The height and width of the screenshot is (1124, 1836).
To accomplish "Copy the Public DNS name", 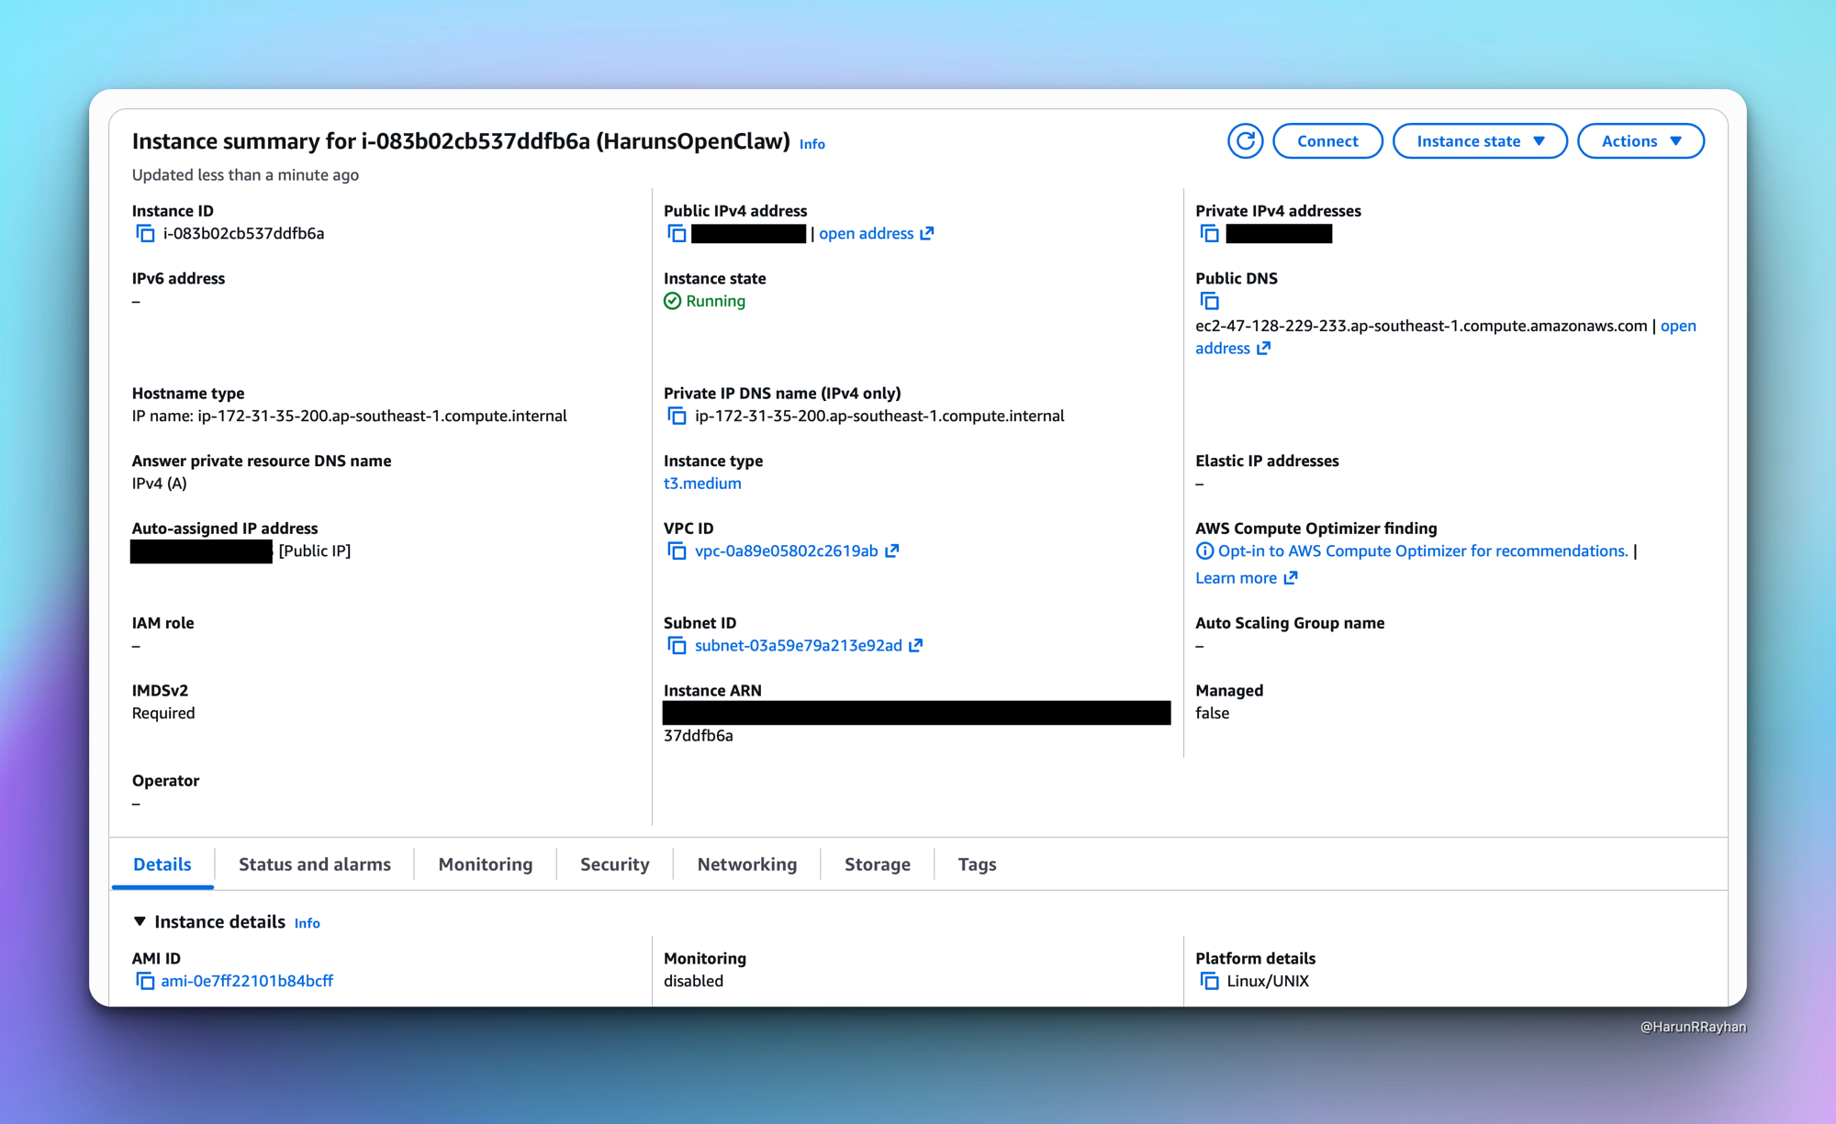I will tap(1209, 301).
